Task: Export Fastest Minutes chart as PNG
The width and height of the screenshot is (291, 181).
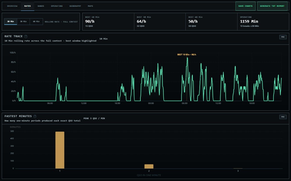Action: [283, 117]
